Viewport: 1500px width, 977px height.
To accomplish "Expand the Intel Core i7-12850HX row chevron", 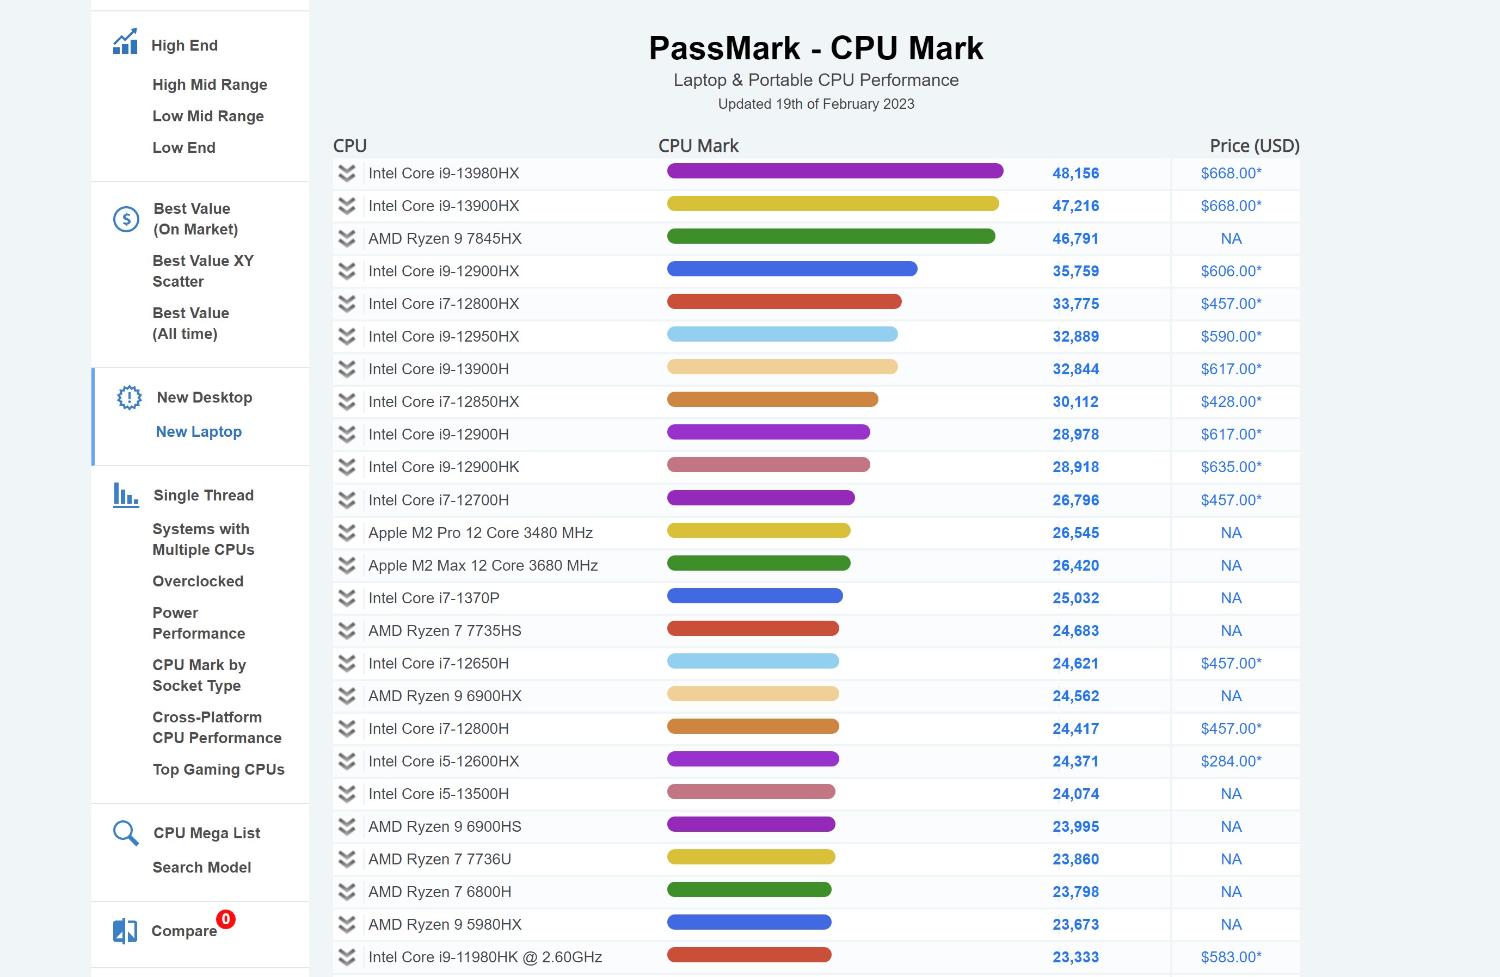I will pyautogui.click(x=347, y=402).
